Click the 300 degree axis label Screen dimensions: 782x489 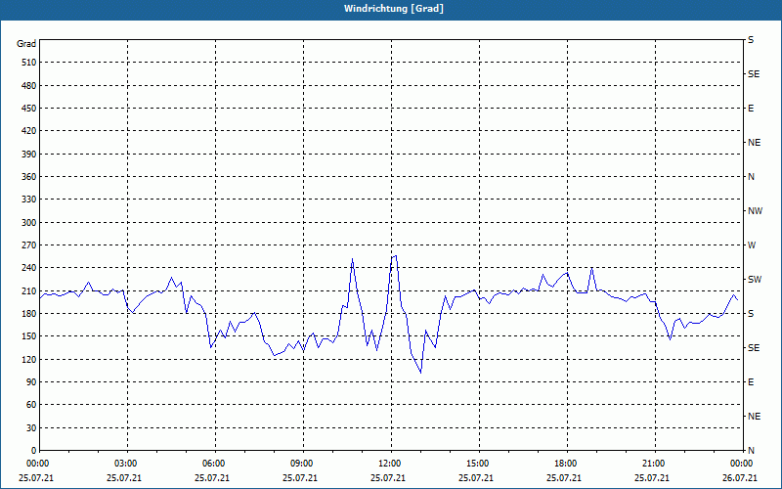(28, 223)
